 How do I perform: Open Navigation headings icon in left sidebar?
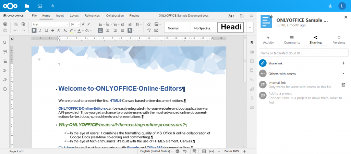tap(5, 70)
